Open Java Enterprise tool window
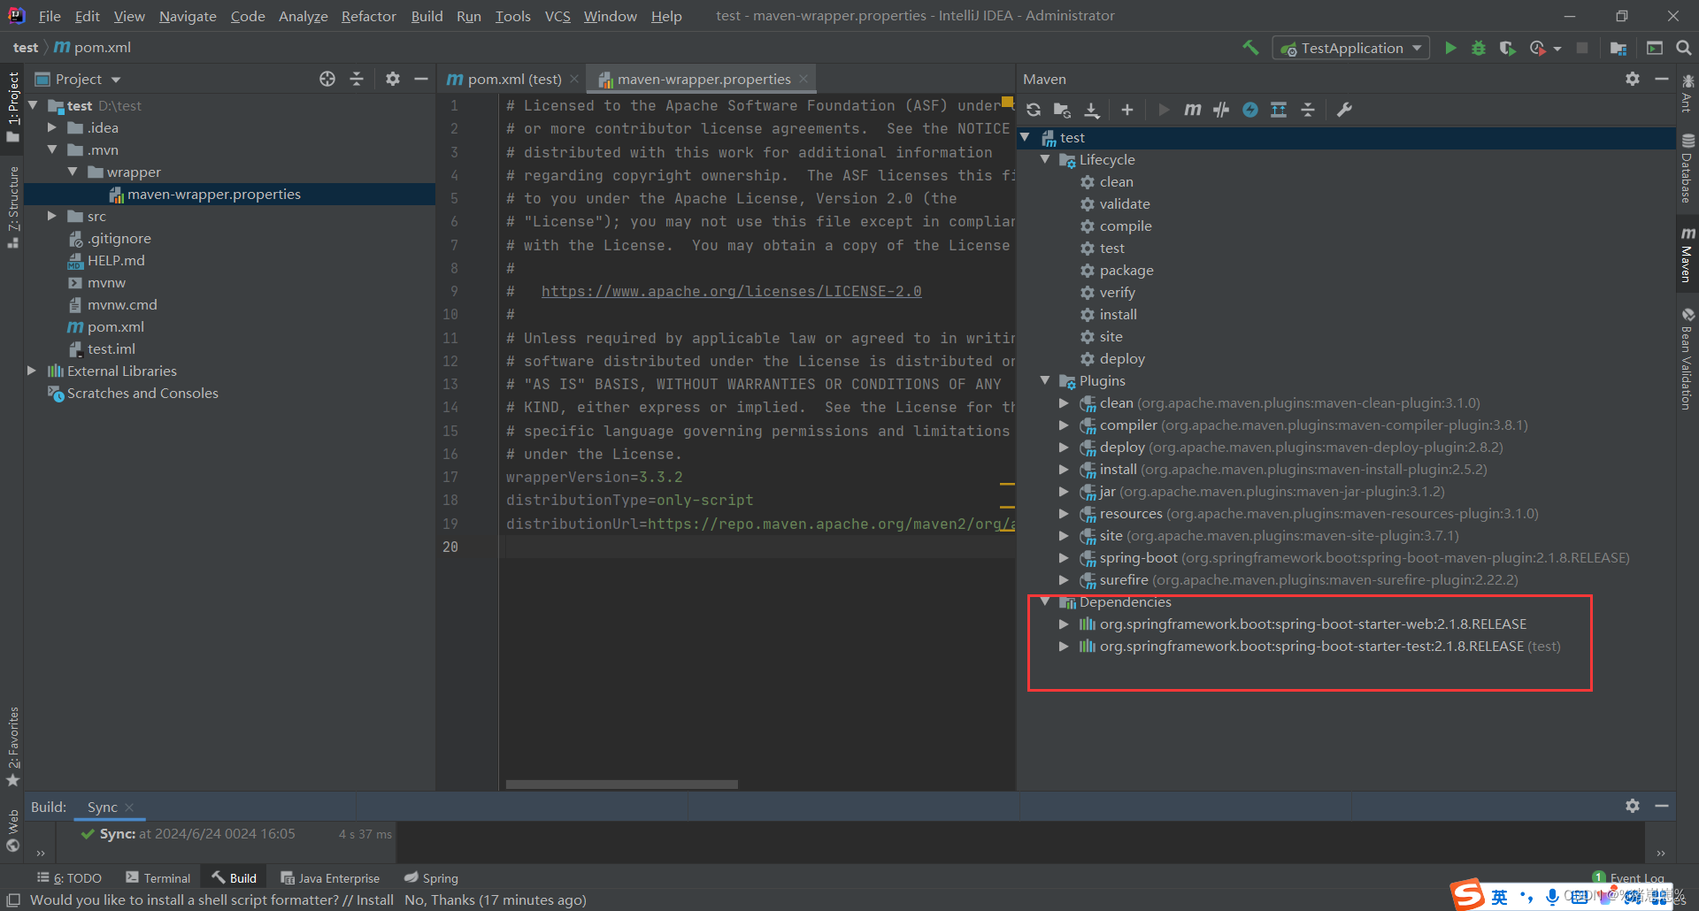 click(x=330, y=877)
